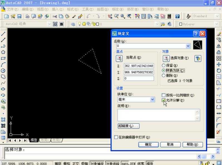Click the Open file icon
Viewport: 222px width, 165px height.
(13, 16)
